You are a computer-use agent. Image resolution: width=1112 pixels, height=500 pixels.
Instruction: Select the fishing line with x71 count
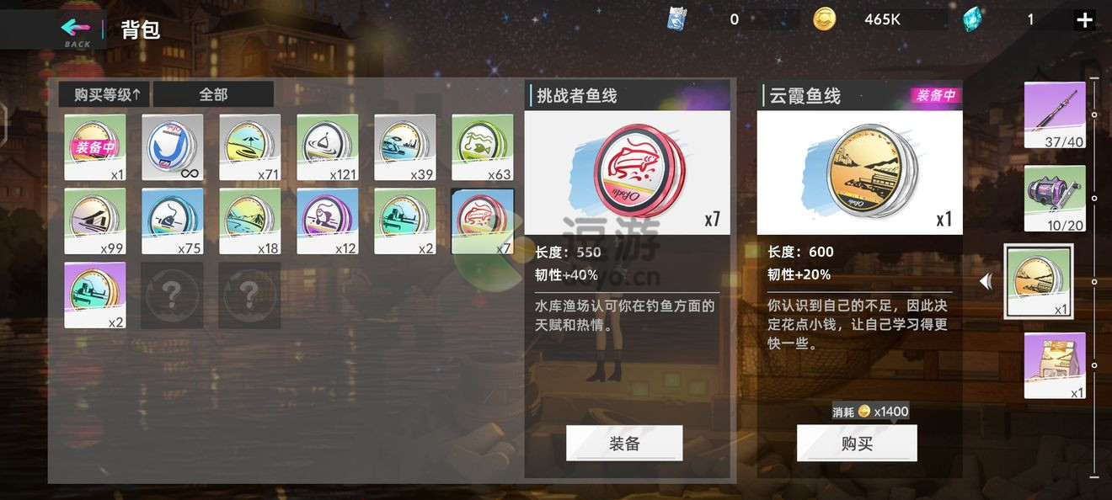(x=250, y=147)
